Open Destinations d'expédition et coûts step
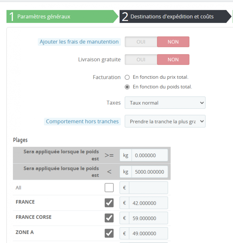This screenshot has width=233, height=243. (175, 17)
